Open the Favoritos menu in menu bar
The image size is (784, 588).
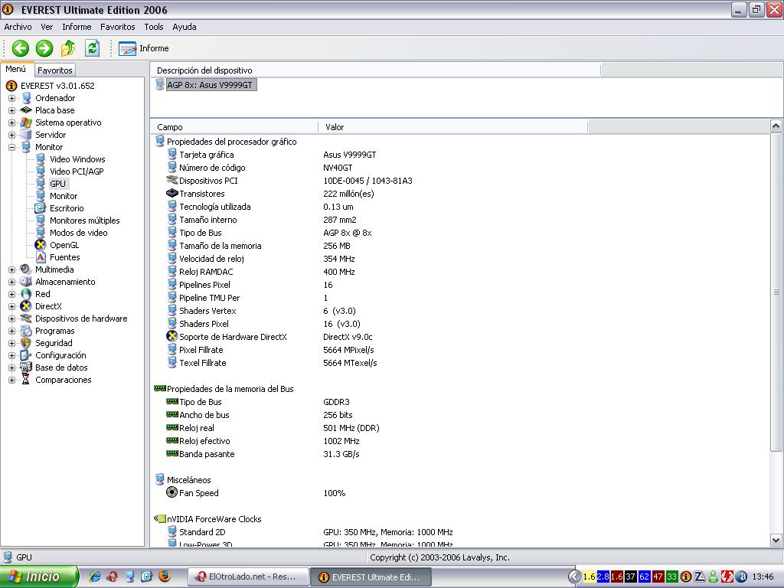117,27
